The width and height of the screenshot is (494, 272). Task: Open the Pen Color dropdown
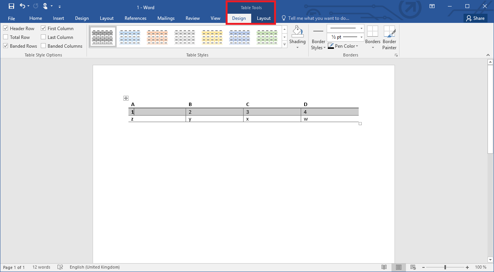[x=356, y=46]
